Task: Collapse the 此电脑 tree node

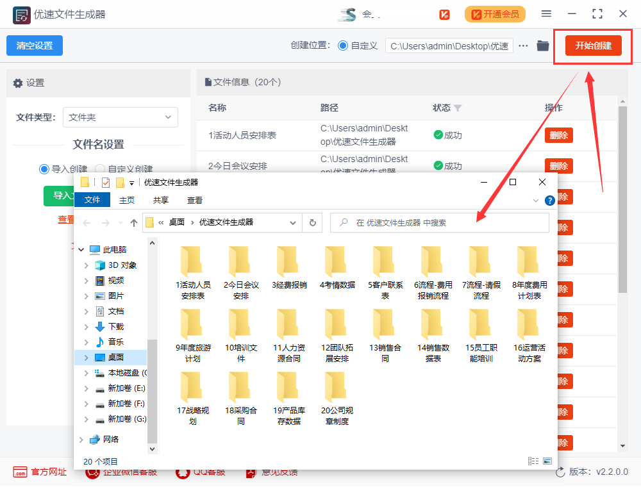Action: pyautogui.click(x=81, y=250)
